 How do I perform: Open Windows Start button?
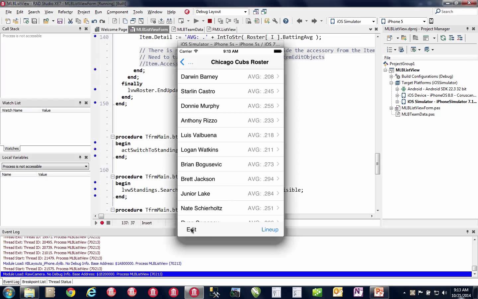coord(9,292)
